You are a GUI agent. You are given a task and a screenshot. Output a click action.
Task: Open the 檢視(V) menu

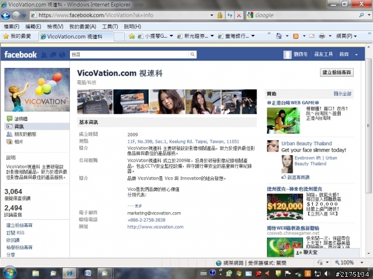point(55,27)
